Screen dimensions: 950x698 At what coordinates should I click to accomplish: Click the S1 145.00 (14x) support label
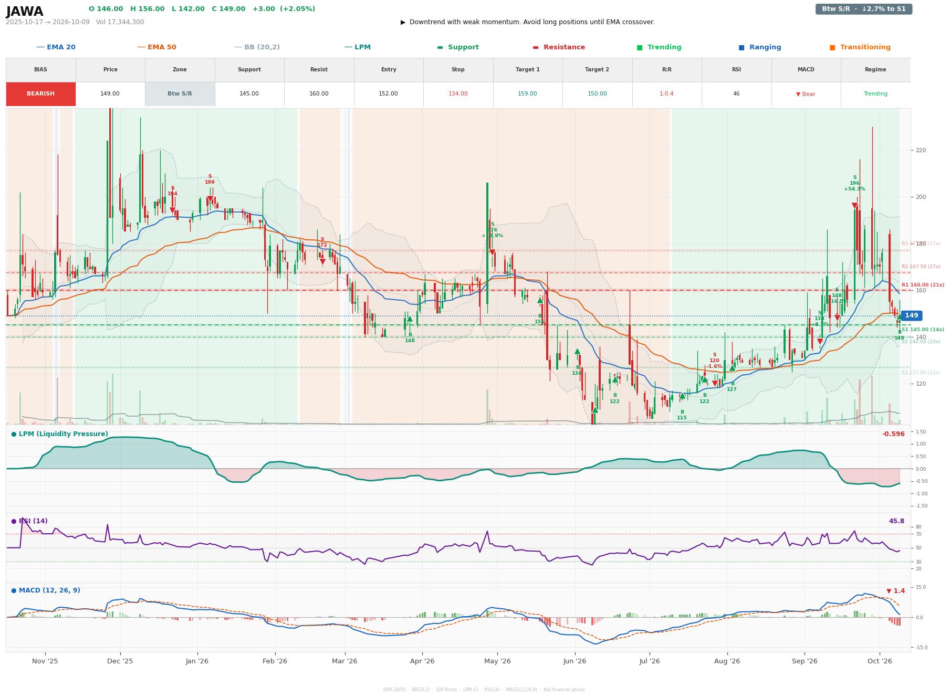[923, 330]
